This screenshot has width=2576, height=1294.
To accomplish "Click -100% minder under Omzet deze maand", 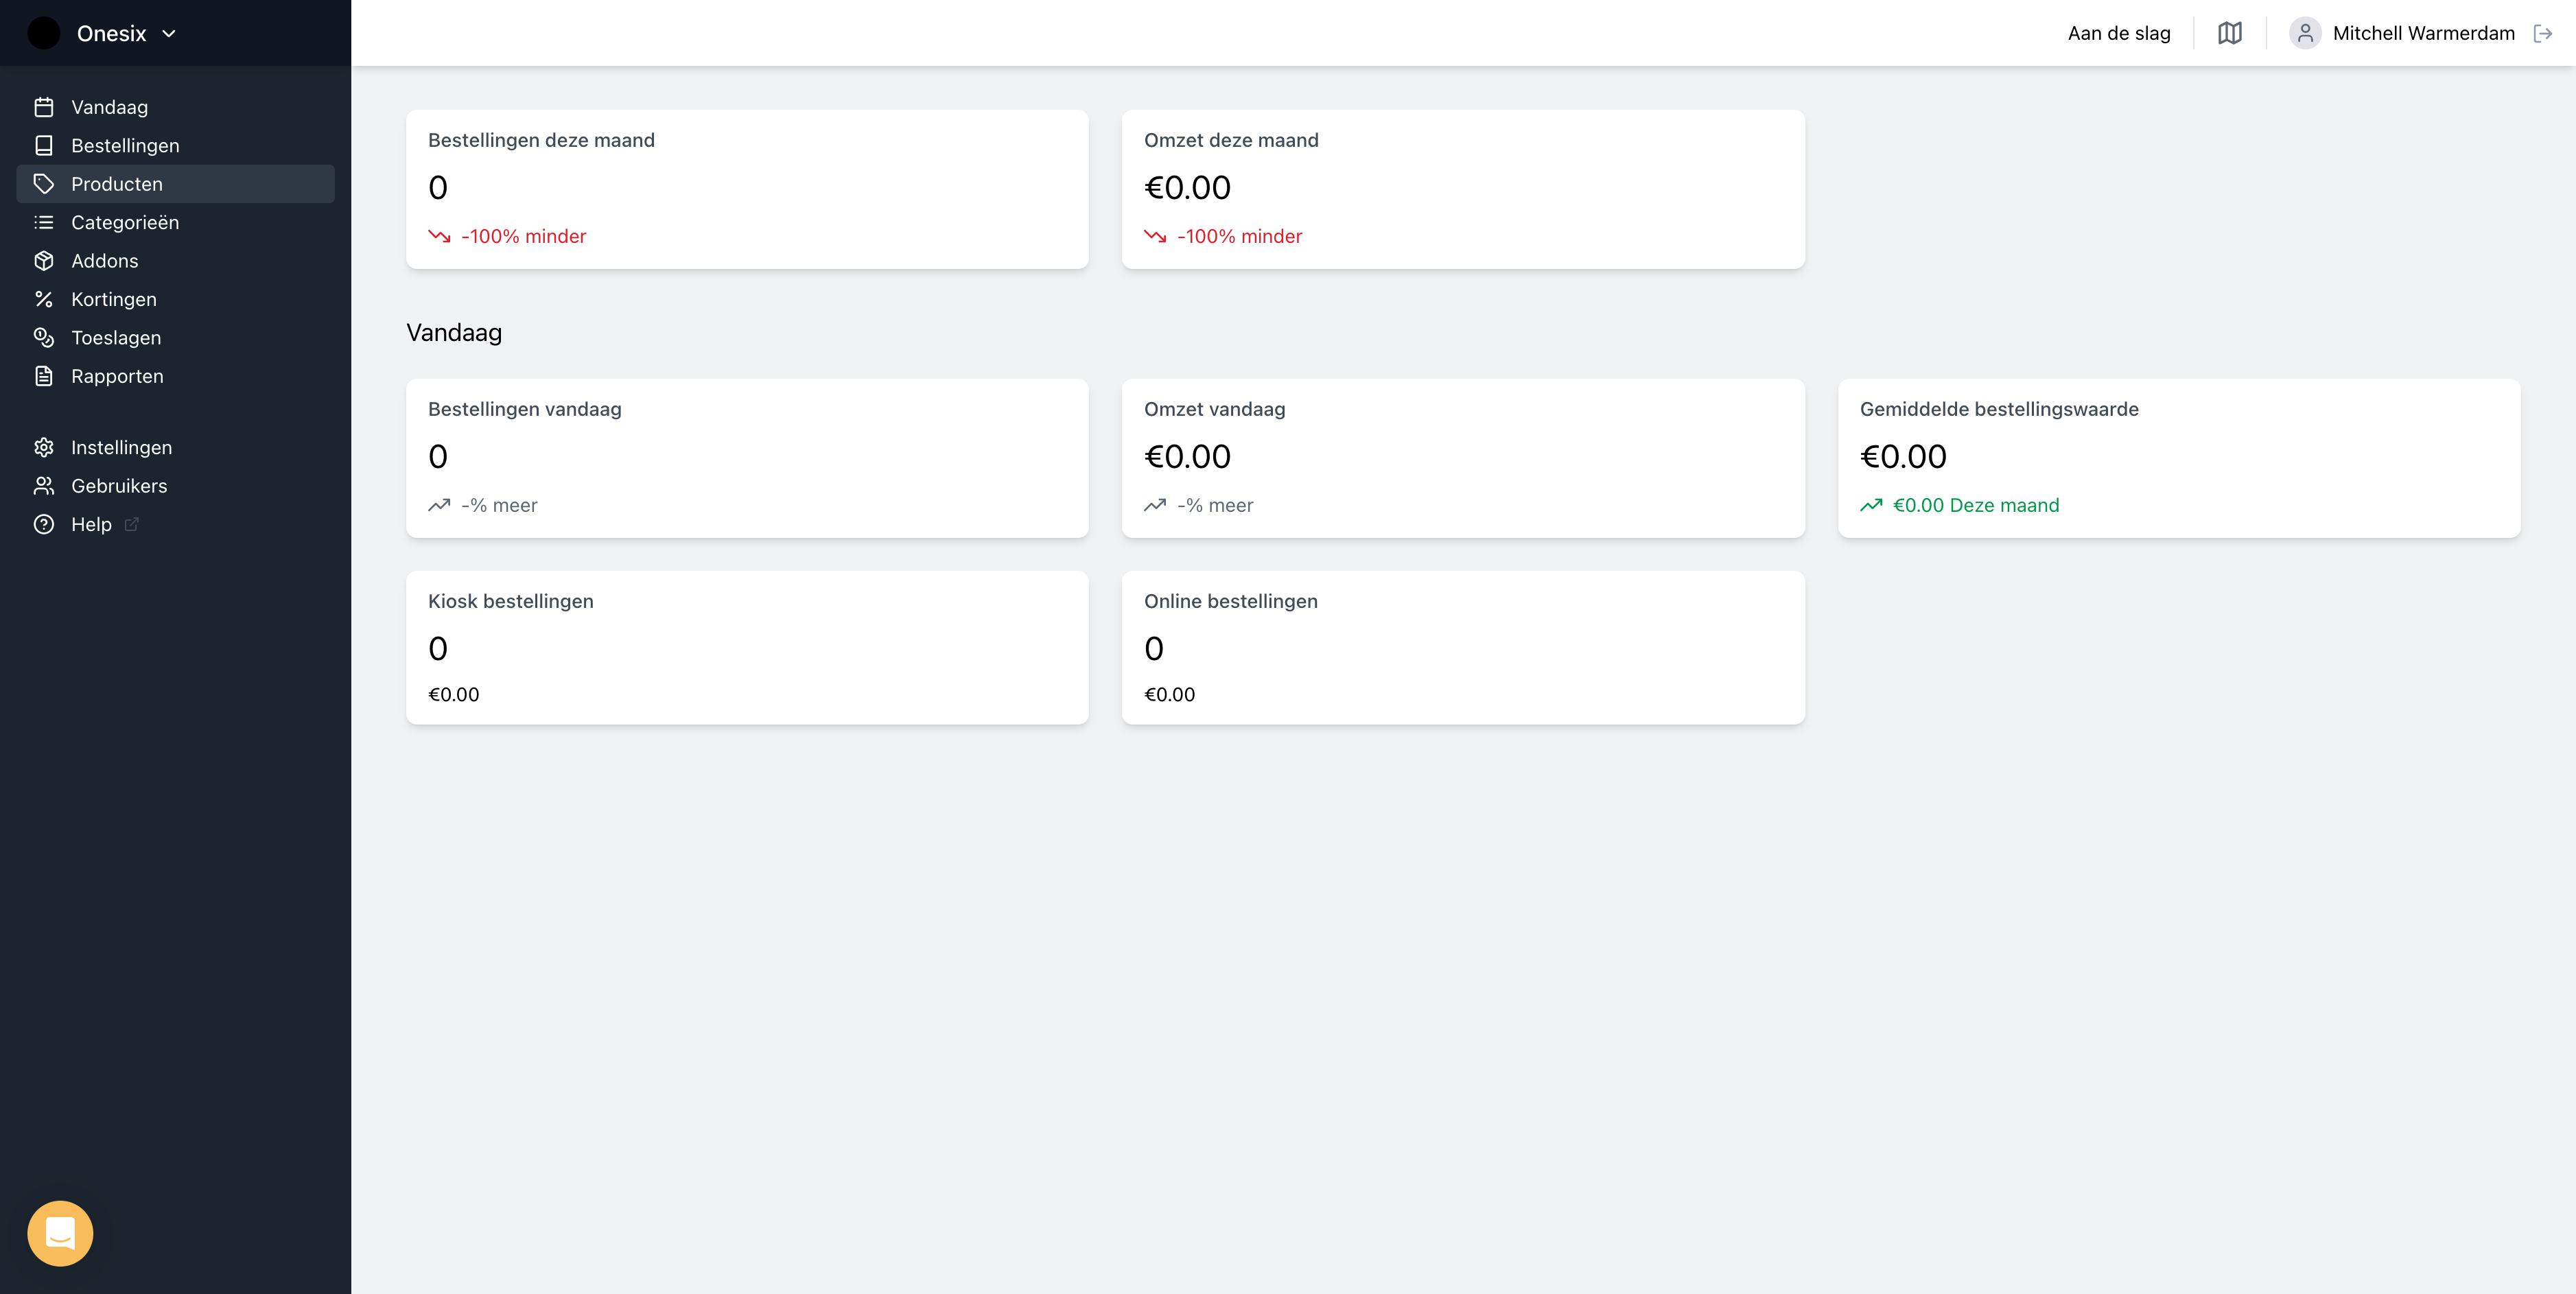I will [1239, 237].
